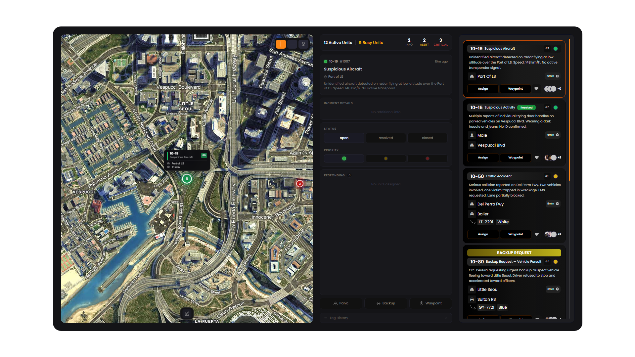Set waypoint for Traffic Accident call
Screen dimensions: 635x357
pyautogui.click(x=515, y=234)
